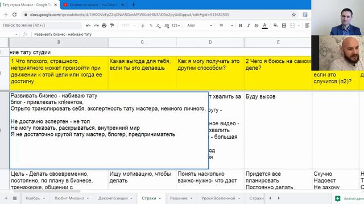Open the active Страхи tab dropdown
Image resolution: width=364 pixels, height=204 pixels.
click(x=160, y=198)
